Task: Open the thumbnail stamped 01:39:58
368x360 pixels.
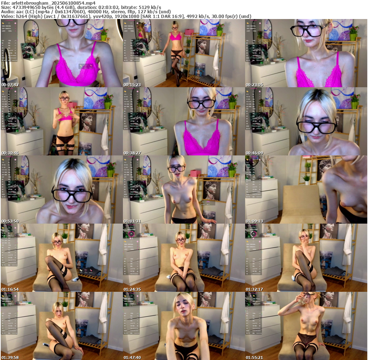Action: point(61,326)
